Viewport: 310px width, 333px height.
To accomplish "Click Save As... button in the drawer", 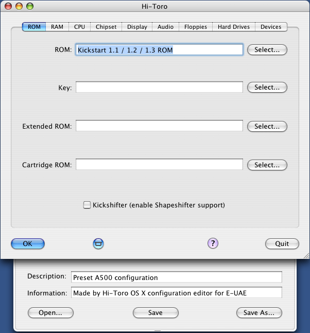I will point(259,312).
